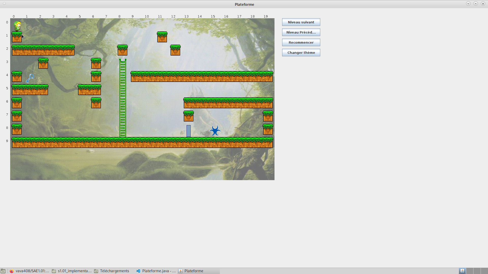488x274 pixels.
Task: Click the blue door rectangle
Action: 189,131
